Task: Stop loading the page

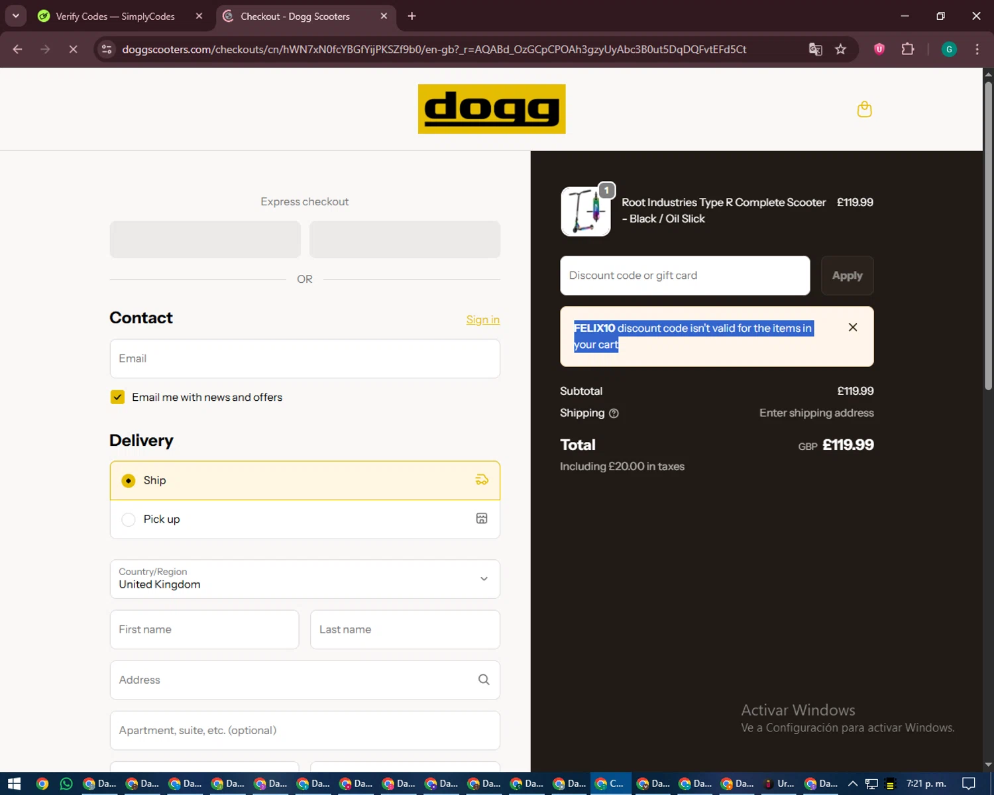Action: pyautogui.click(x=73, y=49)
